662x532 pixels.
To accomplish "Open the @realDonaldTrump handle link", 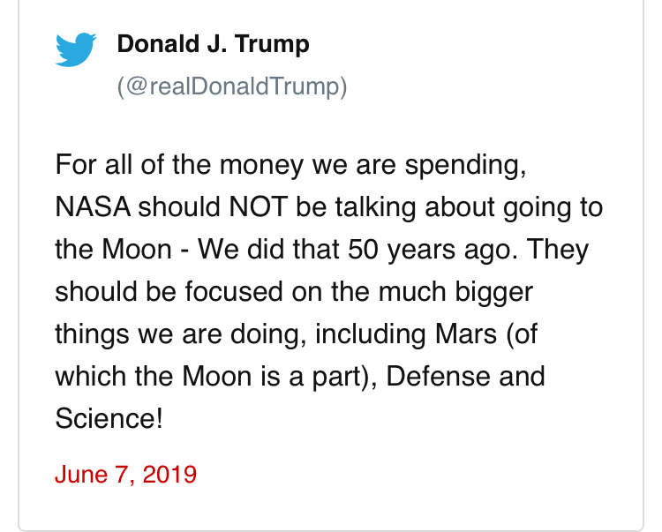I will point(232,86).
